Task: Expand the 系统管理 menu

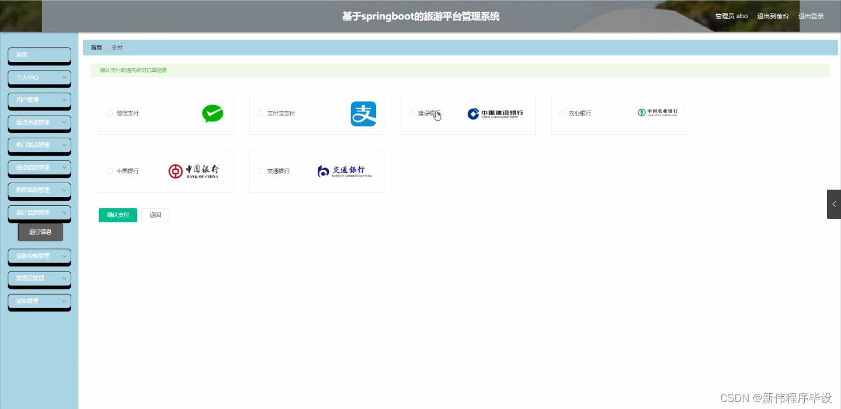Action: [39, 300]
